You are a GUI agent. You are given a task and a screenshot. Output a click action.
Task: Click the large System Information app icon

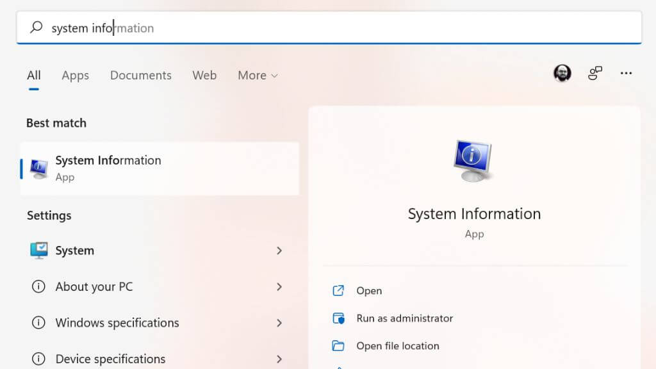point(473,160)
